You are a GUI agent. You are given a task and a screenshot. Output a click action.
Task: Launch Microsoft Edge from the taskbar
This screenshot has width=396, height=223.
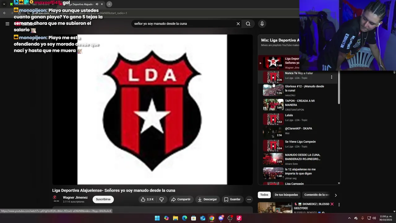click(x=184, y=218)
